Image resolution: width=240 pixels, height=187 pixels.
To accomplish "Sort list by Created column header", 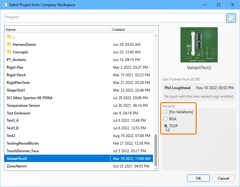I will (132, 30).
